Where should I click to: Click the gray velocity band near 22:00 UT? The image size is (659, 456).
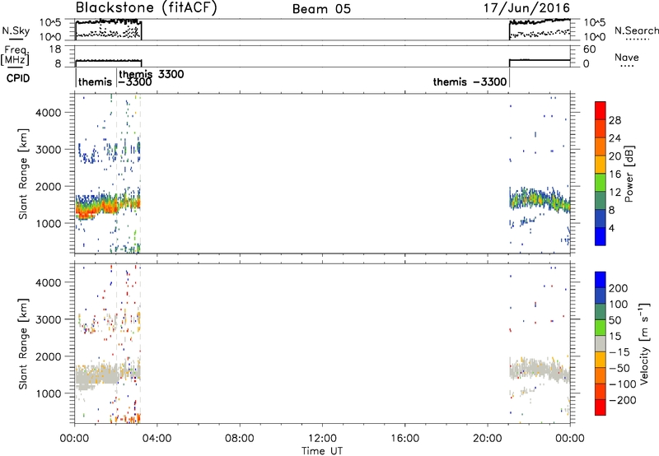pyautogui.click(x=540, y=370)
